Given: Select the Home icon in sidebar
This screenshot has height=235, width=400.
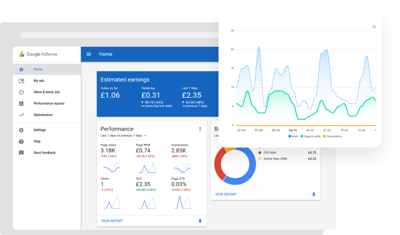Looking at the screenshot, I should coord(21,69).
